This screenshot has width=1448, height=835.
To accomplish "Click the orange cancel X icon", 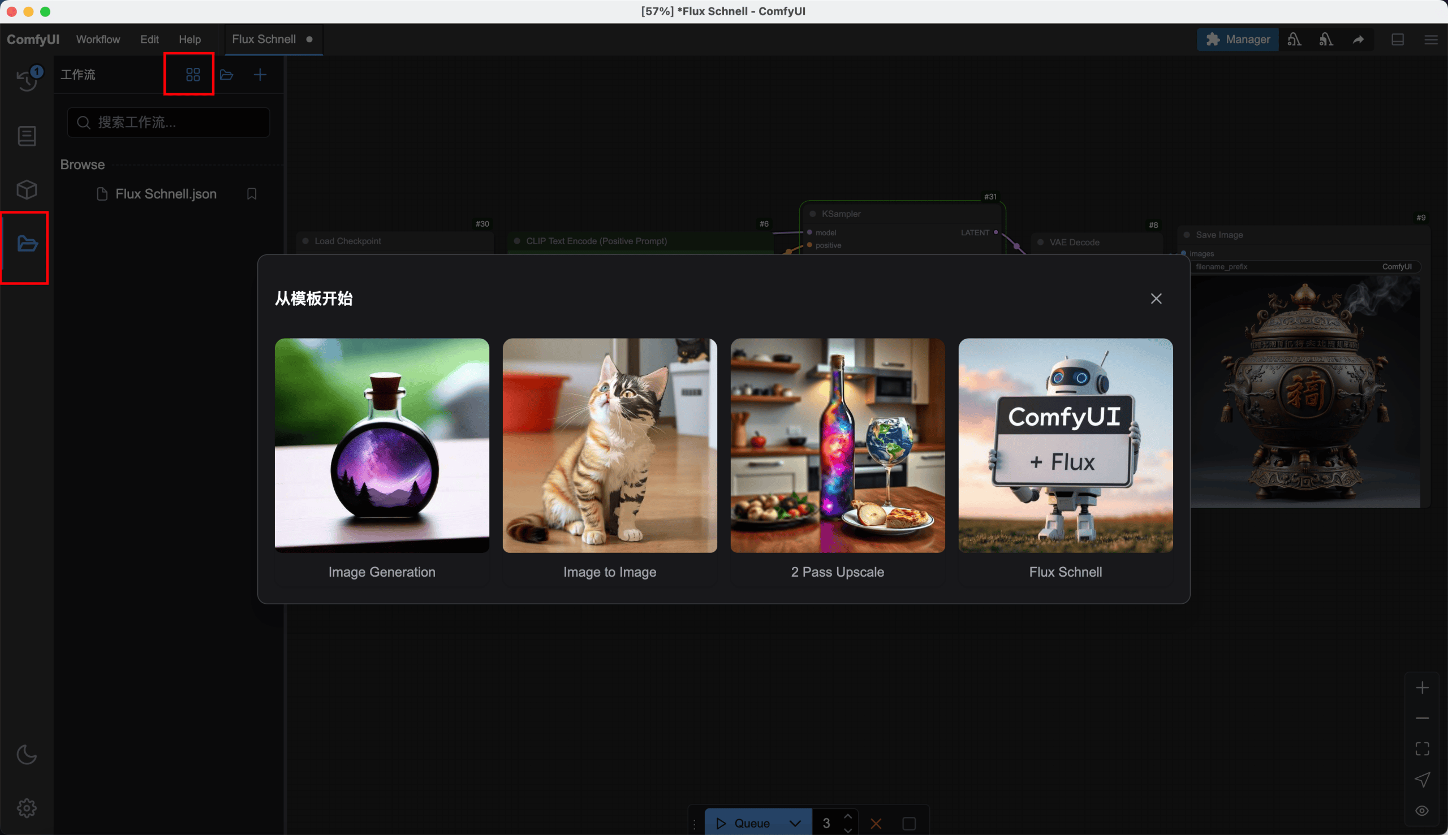I will (x=876, y=824).
